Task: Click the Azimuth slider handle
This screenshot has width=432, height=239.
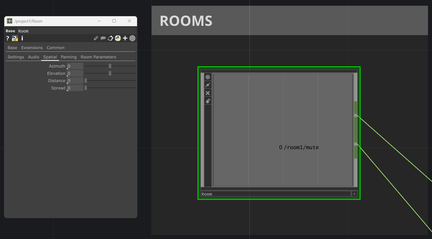Action: pos(110,66)
